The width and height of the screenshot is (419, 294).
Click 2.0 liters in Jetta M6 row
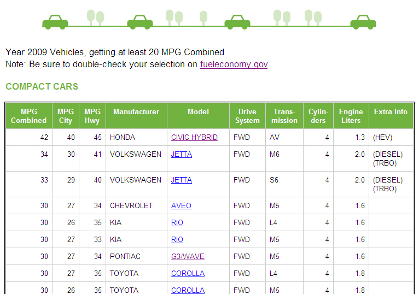pyautogui.click(x=360, y=154)
